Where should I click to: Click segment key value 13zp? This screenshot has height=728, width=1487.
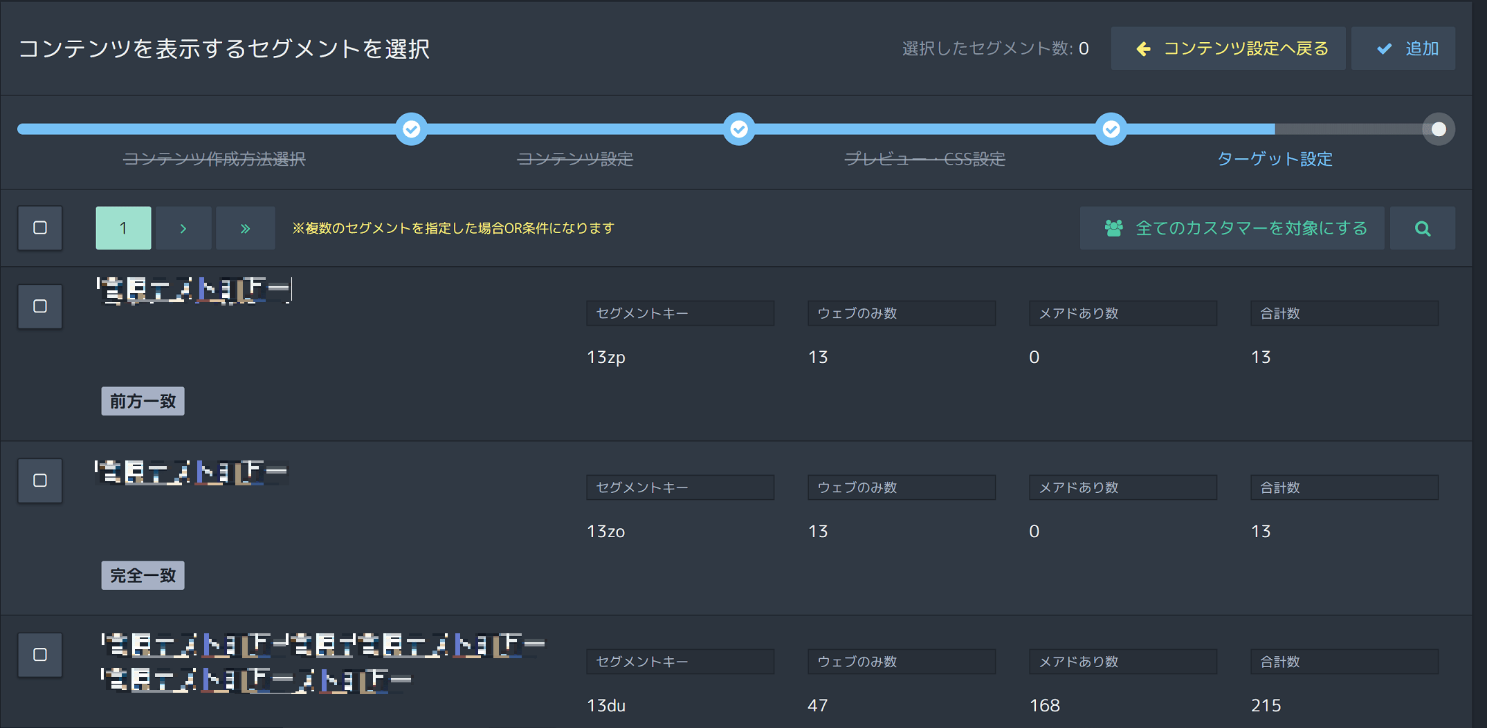point(606,357)
